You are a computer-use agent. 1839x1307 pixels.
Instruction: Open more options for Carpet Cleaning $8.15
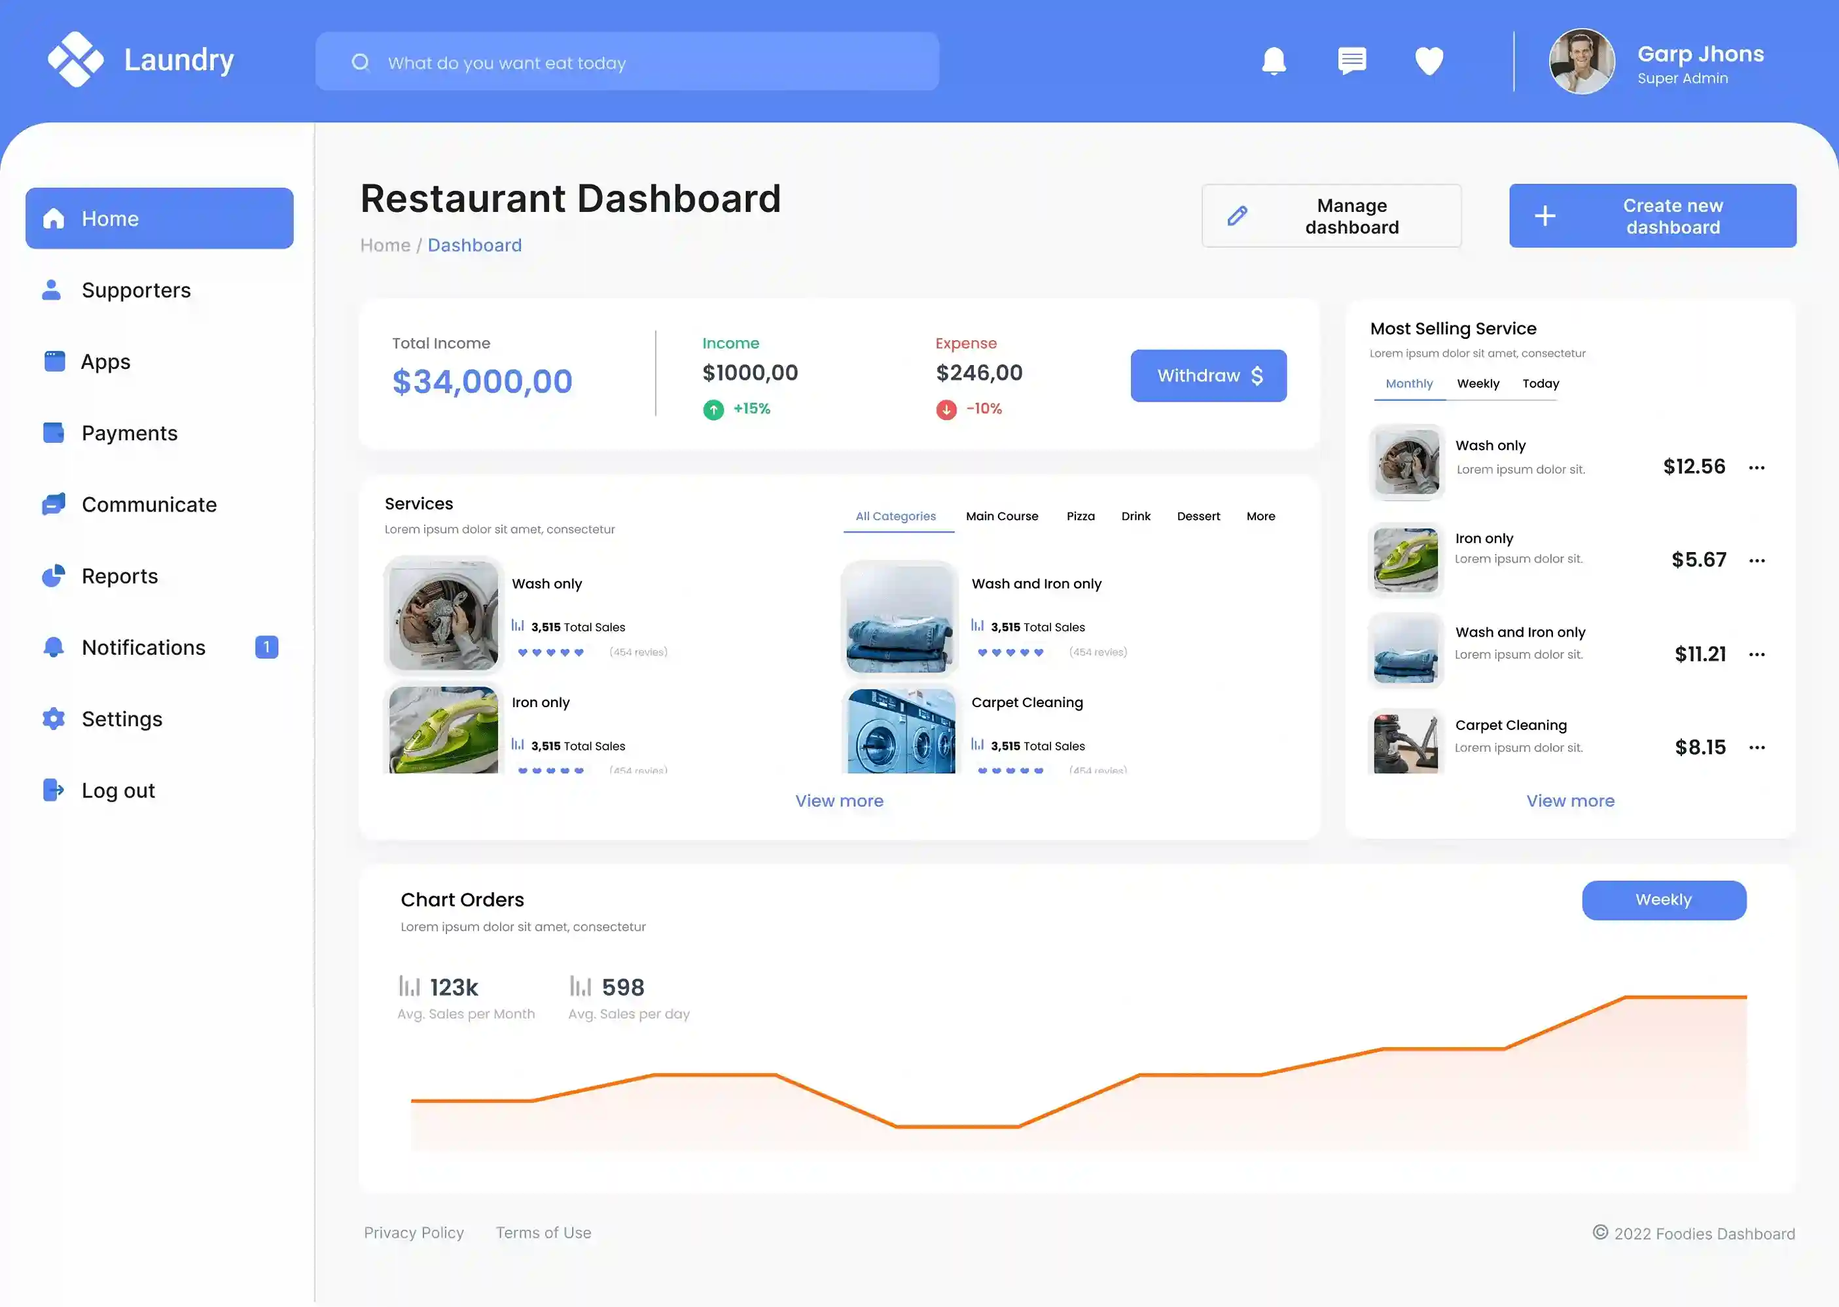[1757, 748]
